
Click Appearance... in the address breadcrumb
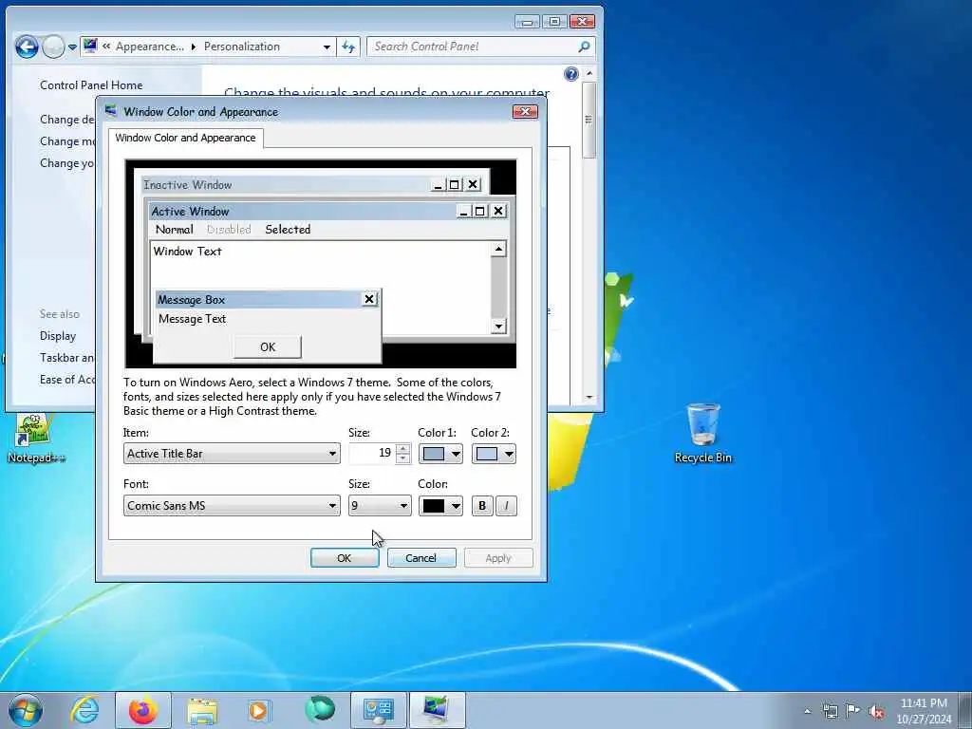tap(150, 47)
